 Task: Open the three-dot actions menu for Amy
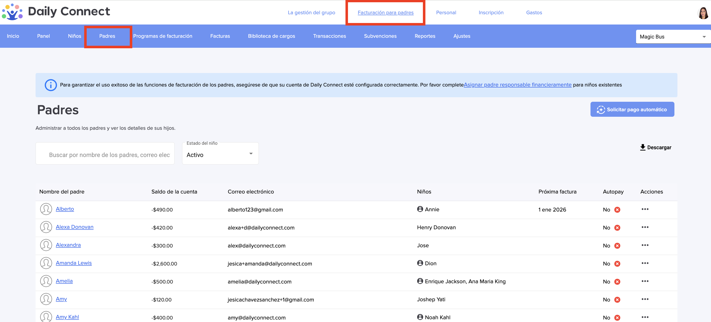[x=645, y=299]
